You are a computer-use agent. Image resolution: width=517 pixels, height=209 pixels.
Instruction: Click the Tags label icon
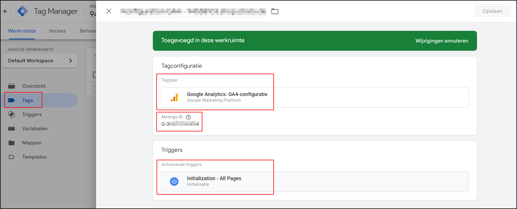tap(12, 100)
